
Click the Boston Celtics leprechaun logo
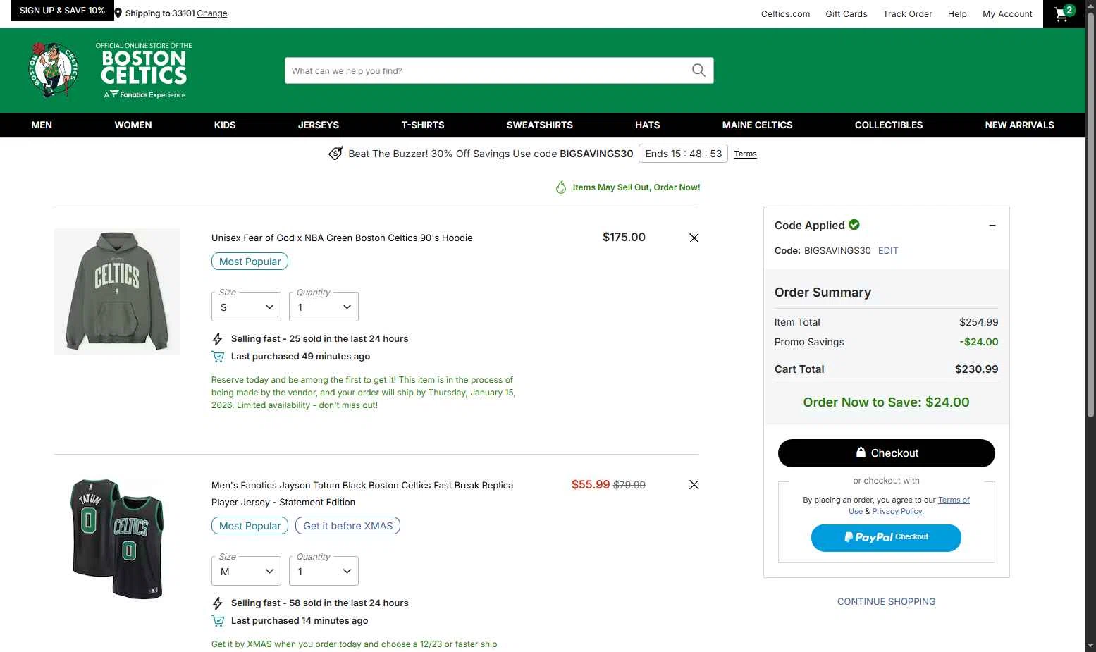(53, 69)
